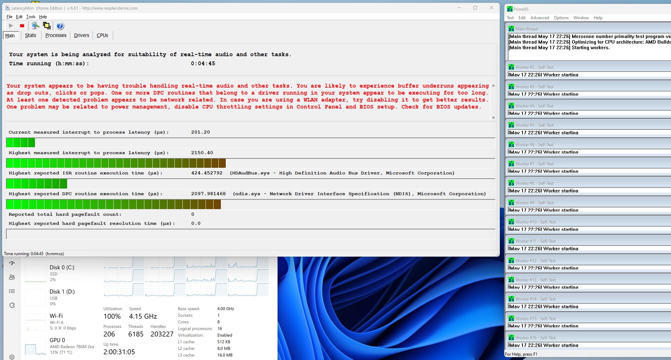Click the overlapping yellow squares toolbar icon
Viewport: 671px width, 360px height.
(46, 25)
